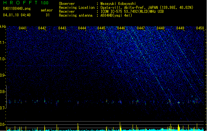Click the 0446 time marker
Viewport: 207px width, 131px height.
click(x=121, y=28)
